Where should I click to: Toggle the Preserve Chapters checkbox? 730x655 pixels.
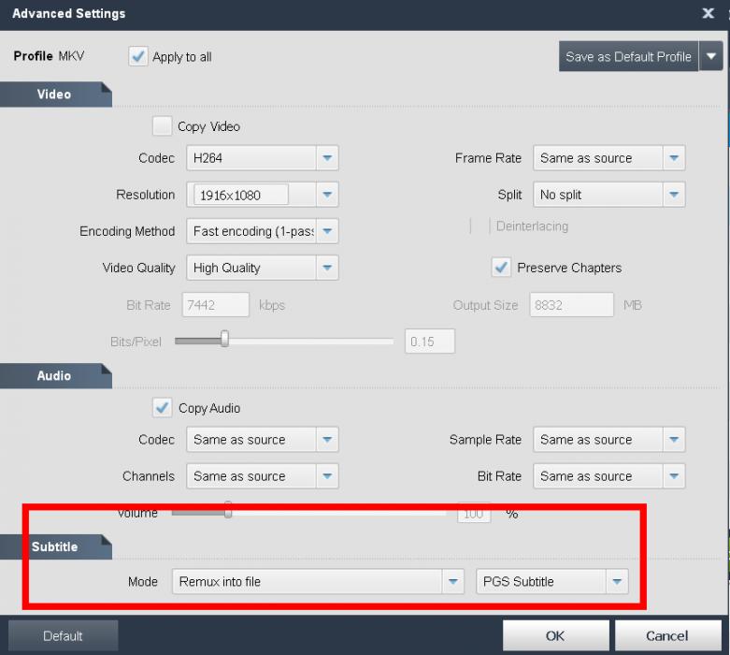click(x=501, y=268)
